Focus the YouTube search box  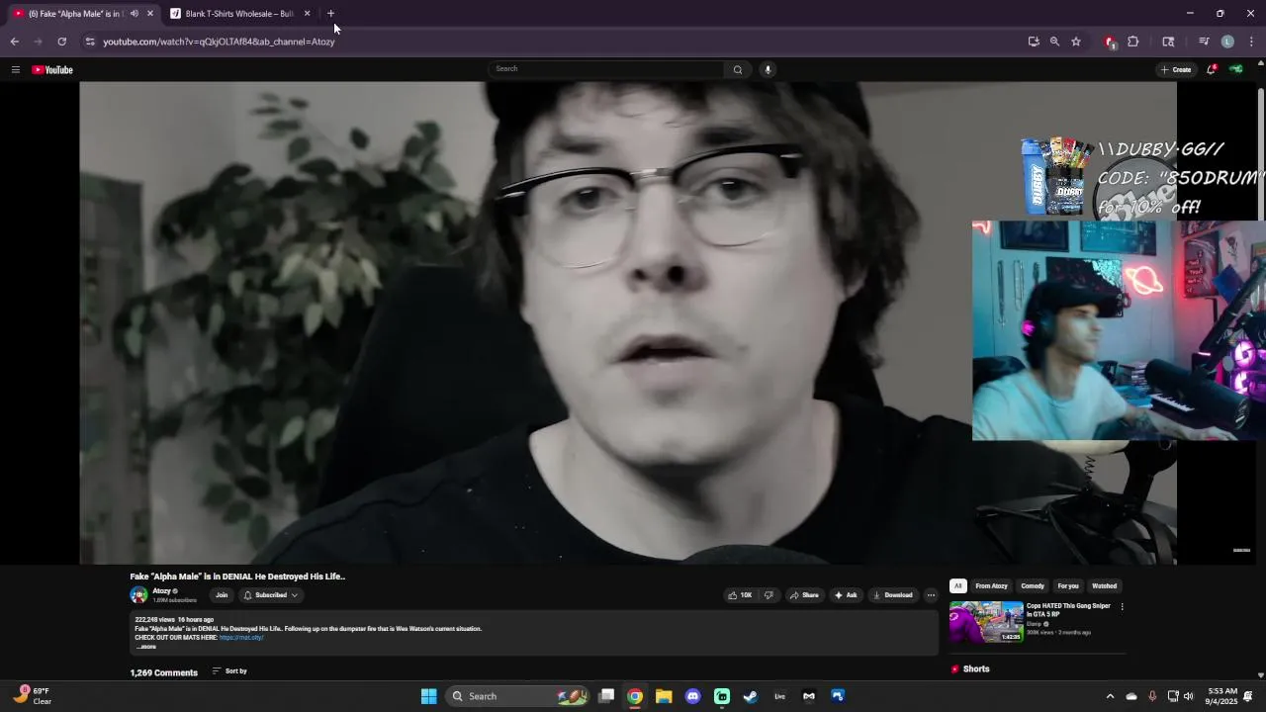[x=607, y=69]
